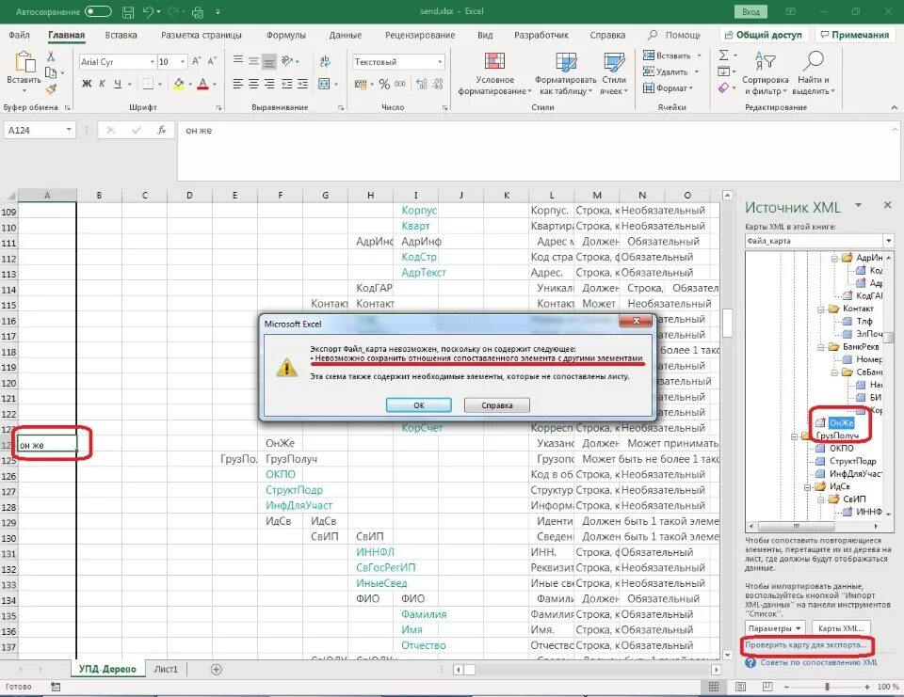Viewport: 904px width, 697px height.
Task: Open Conditional Formatting (Условное форматирование)
Action: pos(494,73)
